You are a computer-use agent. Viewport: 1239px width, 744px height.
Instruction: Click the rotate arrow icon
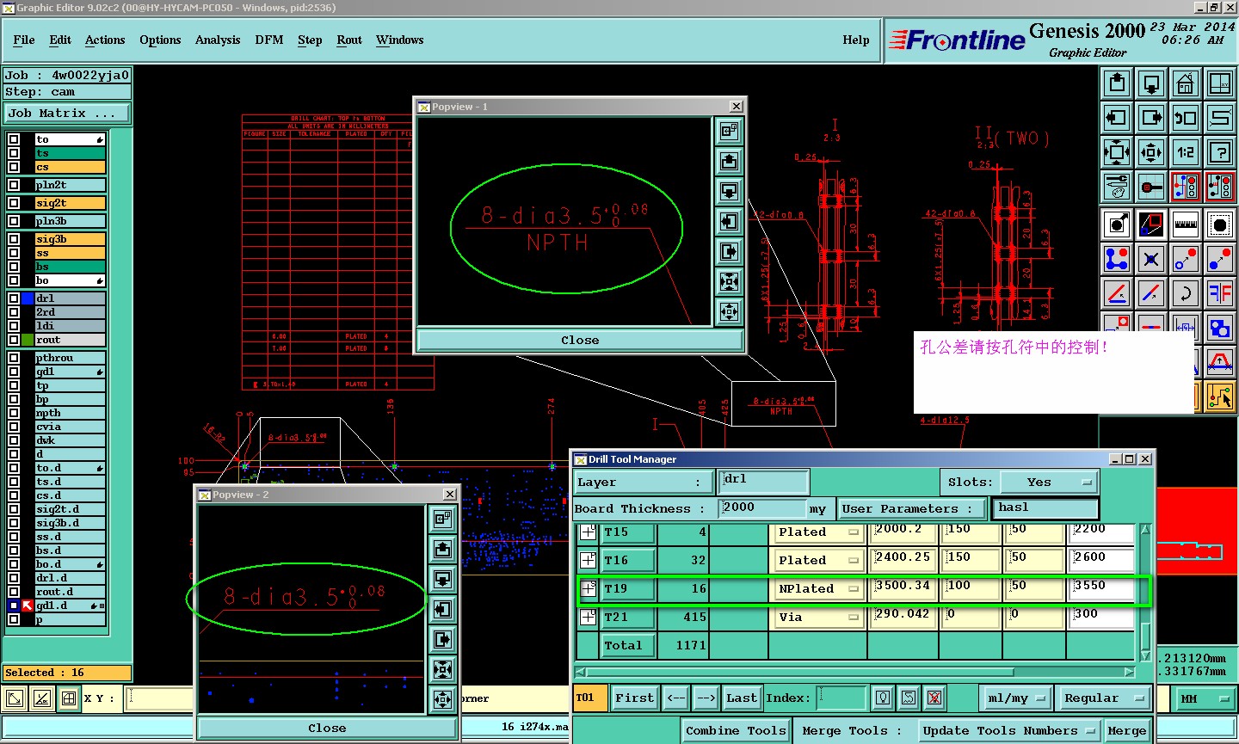1186,293
